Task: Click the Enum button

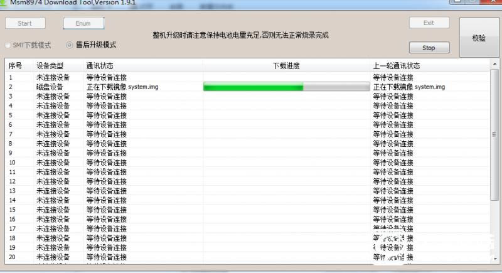Action: click(x=83, y=23)
